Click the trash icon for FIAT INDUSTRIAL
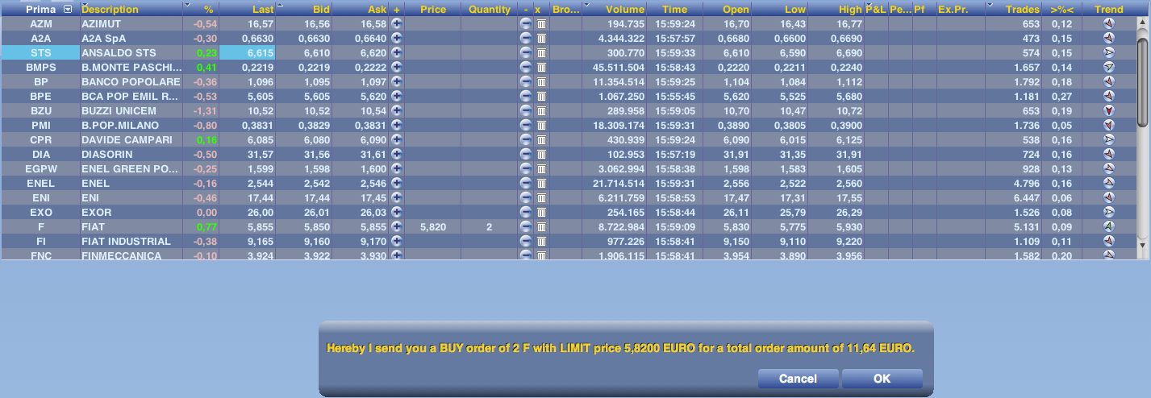This screenshot has height=398, width=1151. [542, 242]
